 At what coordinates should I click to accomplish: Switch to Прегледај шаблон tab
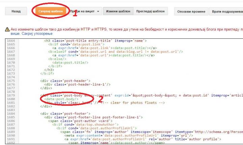pyautogui.click(x=150, y=11)
